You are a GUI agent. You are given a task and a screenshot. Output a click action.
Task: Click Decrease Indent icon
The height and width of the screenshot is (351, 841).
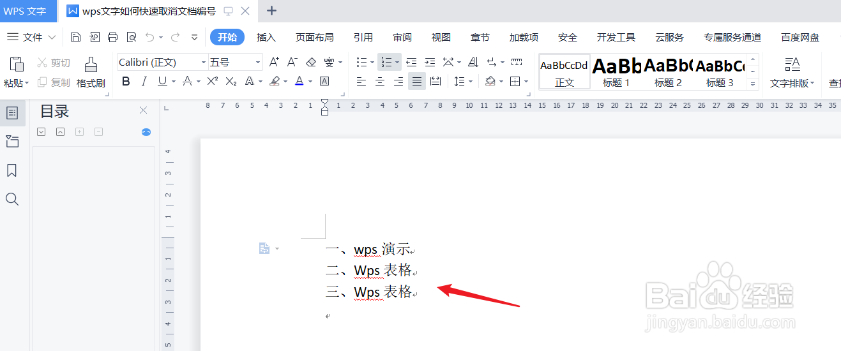pos(411,62)
